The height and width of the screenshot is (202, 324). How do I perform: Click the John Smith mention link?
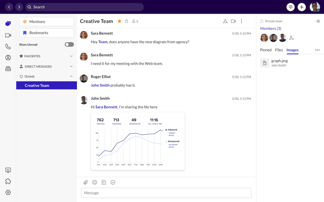(100, 85)
